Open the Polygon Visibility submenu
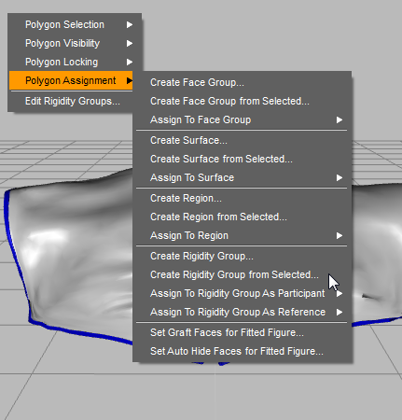Image resolution: width=402 pixels, height=420 pixels. coord(75,43)
